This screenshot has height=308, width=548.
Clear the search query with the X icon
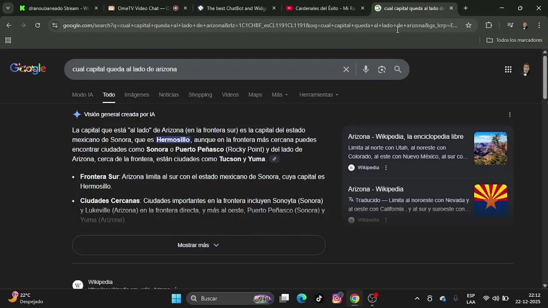click(346, 69)
